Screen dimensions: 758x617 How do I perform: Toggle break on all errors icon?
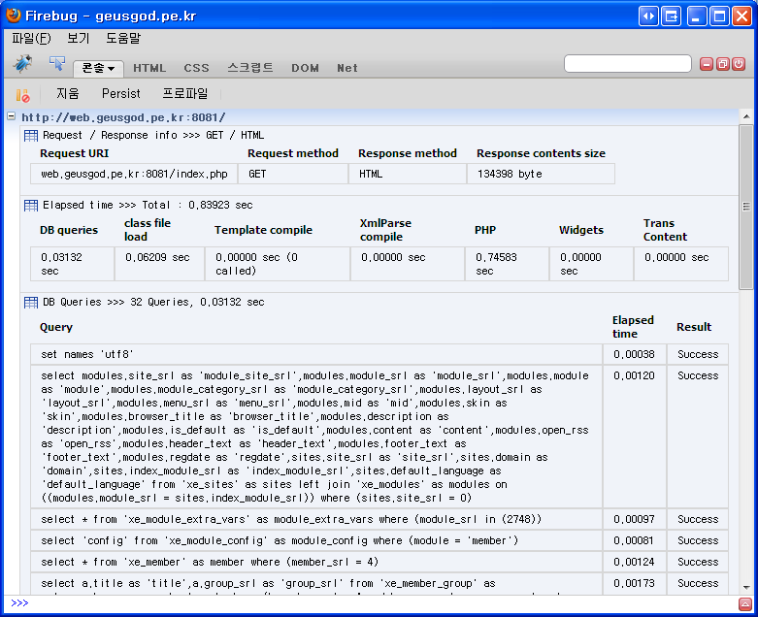[x=22, y=95]
